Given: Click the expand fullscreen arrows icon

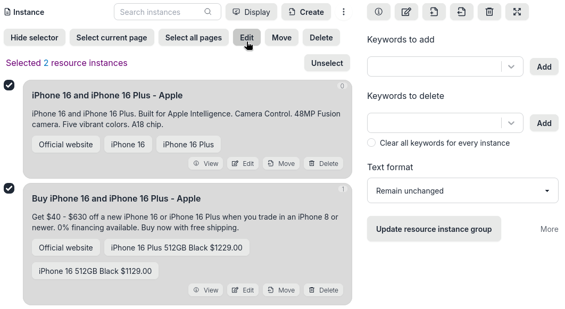Looking at the screenshot, I should 517,12.
